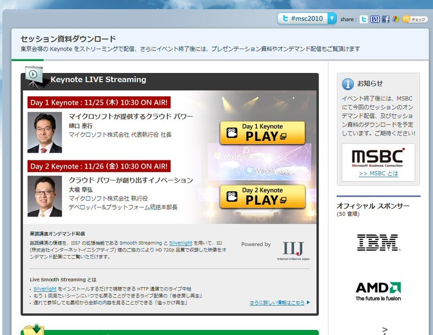This screenshot has width=433, height=335.
Task: Share via Windows Live icon
Action: (396, 19)
